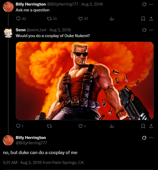
Task: Share the 'Ask me a question' tweet
Action: (x=151, y=19)
